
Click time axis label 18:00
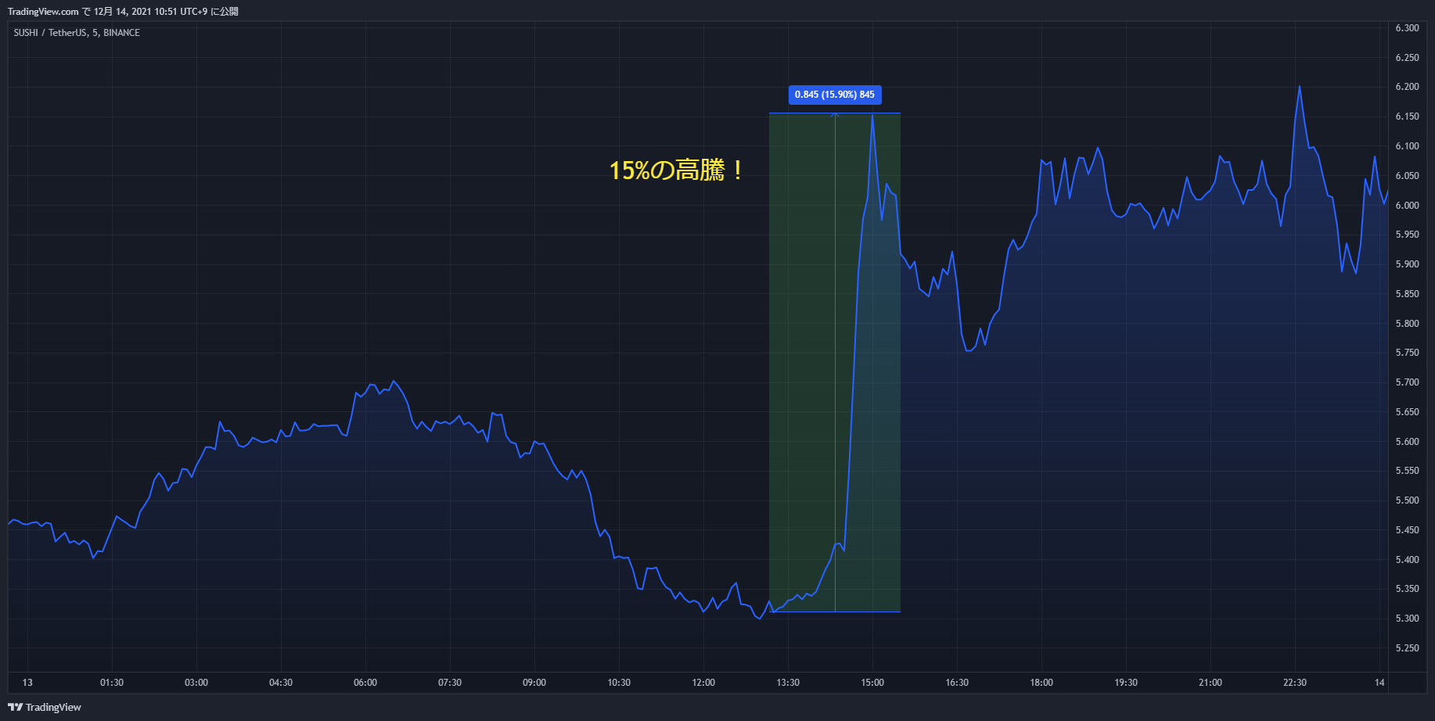pos(1041,683)
